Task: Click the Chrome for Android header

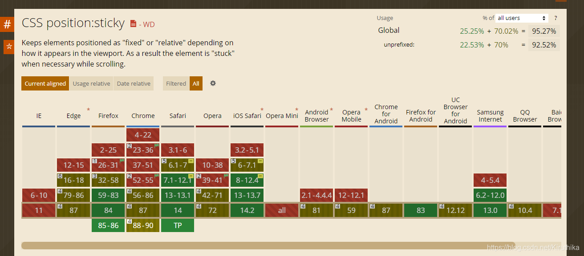Action: point(386,114)
